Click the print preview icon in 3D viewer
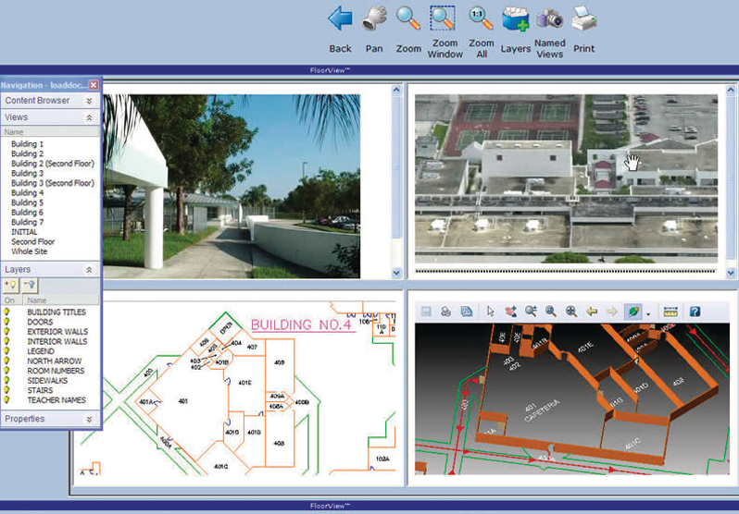 [x=467, y=312]
